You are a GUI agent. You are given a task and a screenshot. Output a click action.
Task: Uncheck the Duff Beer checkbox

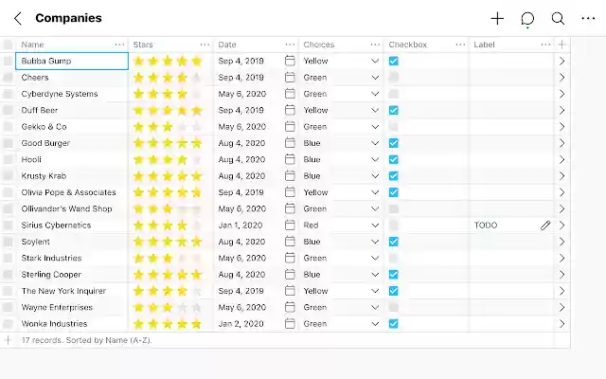(394, 110)
